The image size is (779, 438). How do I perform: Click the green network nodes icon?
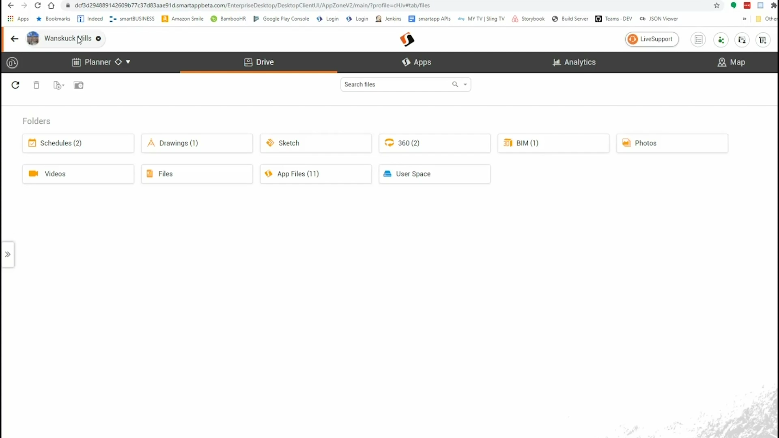click(x=721, y=40)
